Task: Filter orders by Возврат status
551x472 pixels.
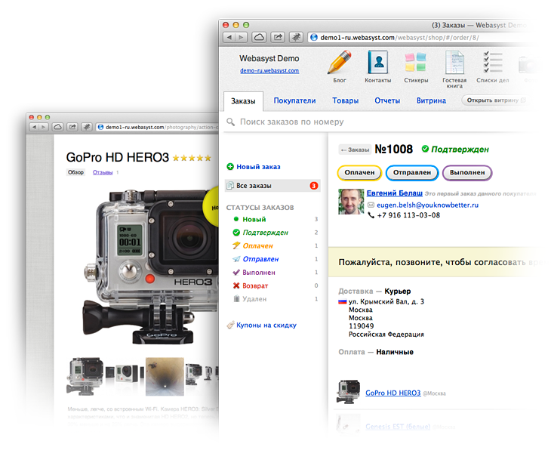Action: coord(255,286)
